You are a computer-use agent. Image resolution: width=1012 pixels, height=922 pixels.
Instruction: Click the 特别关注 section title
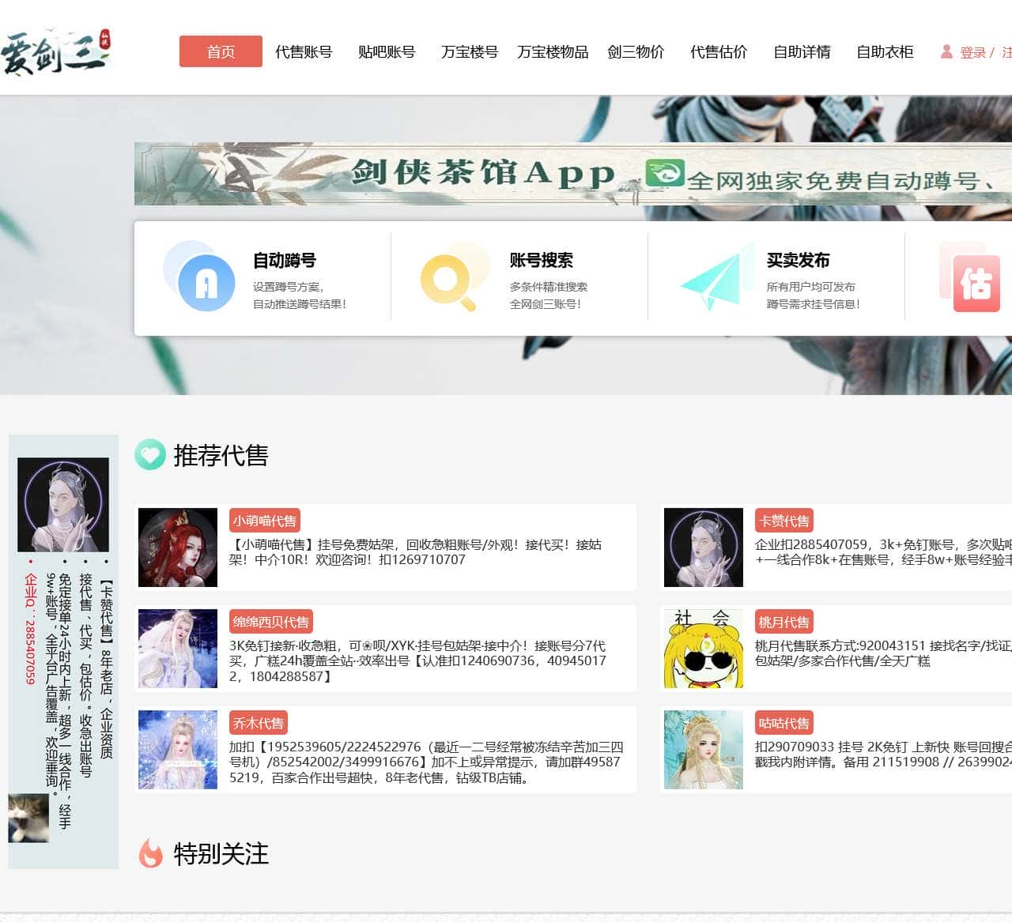pos(221,853)
